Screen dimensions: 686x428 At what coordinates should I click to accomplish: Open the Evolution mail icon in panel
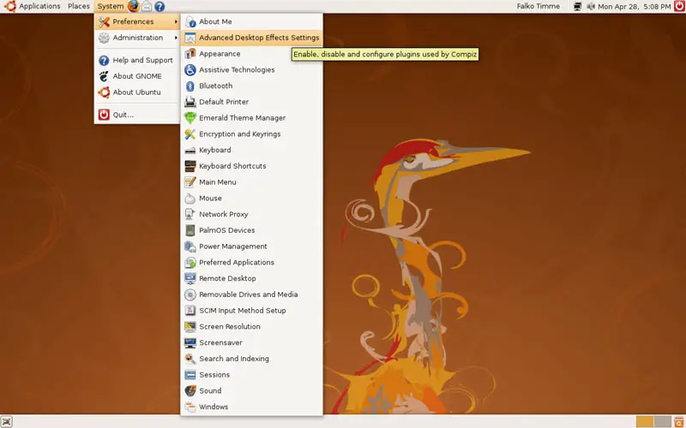click(147, 6)
